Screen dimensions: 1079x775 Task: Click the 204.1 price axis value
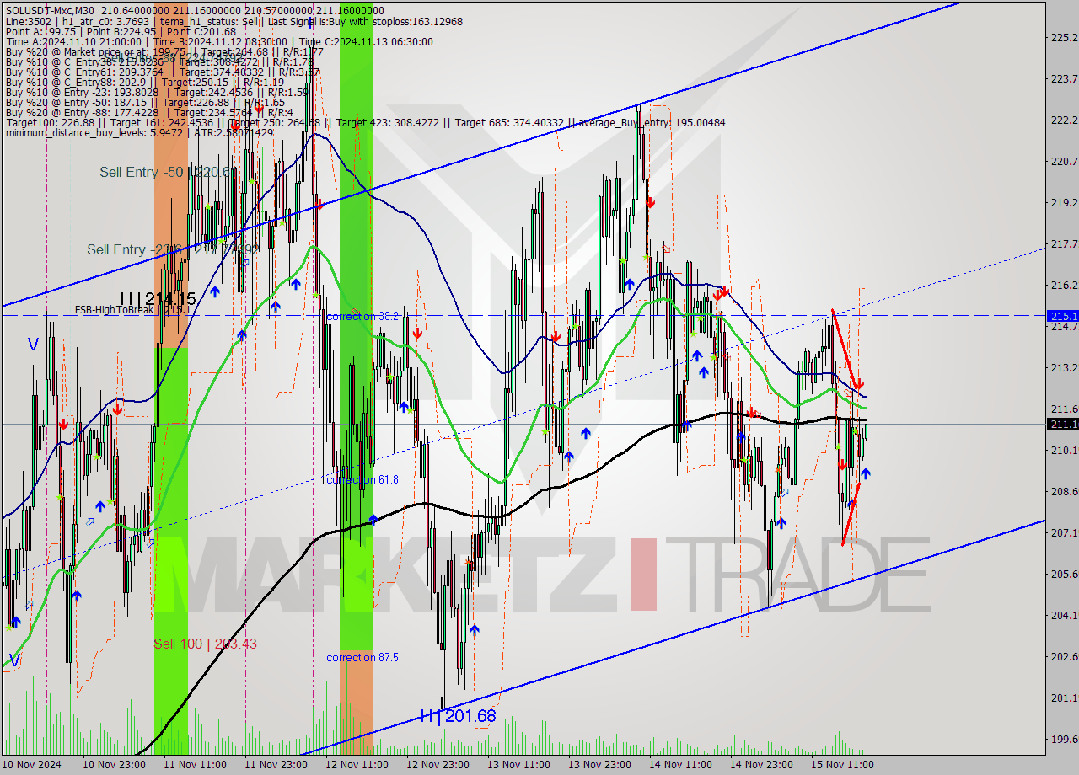pos(1064,616)
